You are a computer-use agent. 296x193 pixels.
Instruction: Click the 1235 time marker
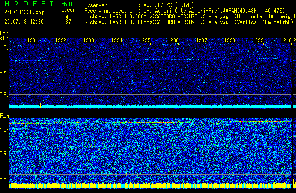click(x=145, y=40)
